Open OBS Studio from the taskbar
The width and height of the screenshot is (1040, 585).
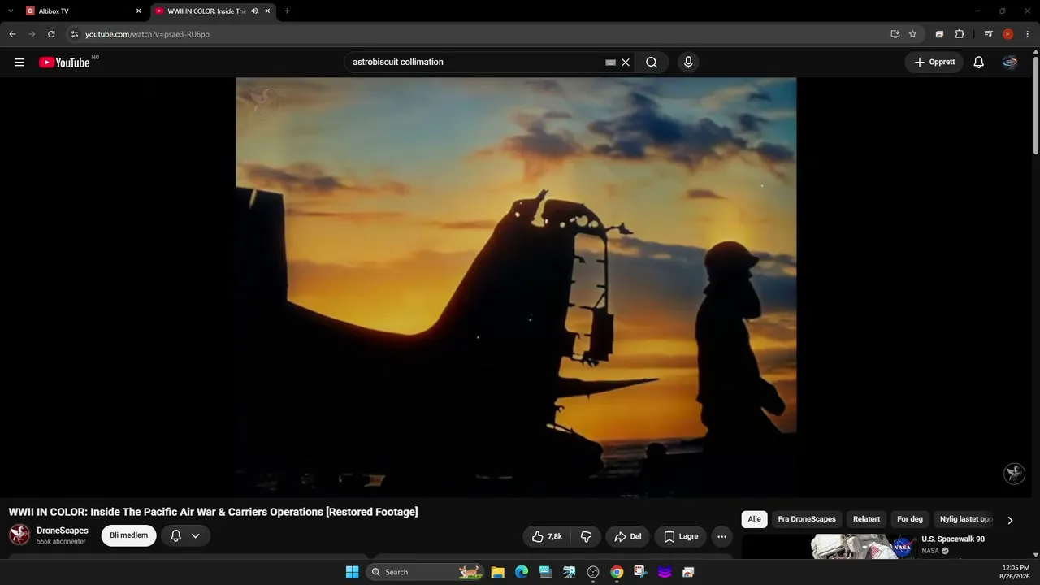point(593,572)
